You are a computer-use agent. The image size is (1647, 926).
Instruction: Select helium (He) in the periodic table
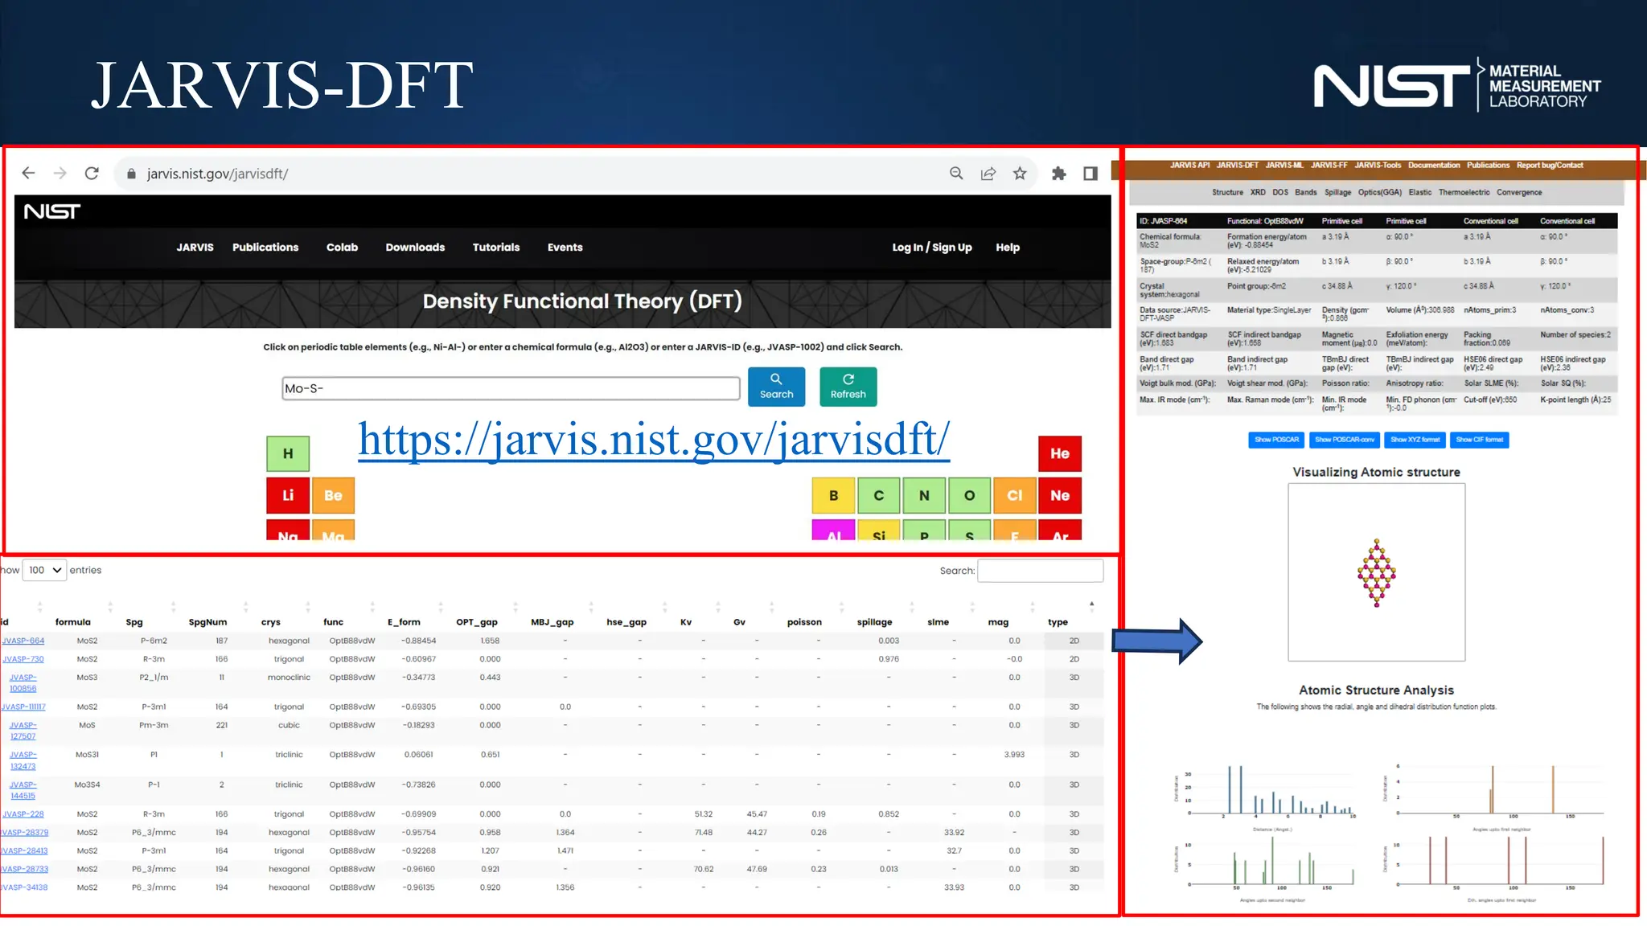1060,453
